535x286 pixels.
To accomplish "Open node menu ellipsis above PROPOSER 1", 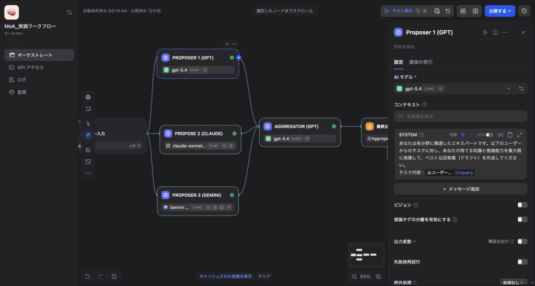I will [x=234, y=44].
